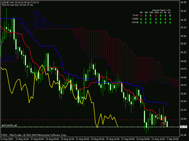Click the KUMO row label
189x141 pixels.
coord(135,19)
